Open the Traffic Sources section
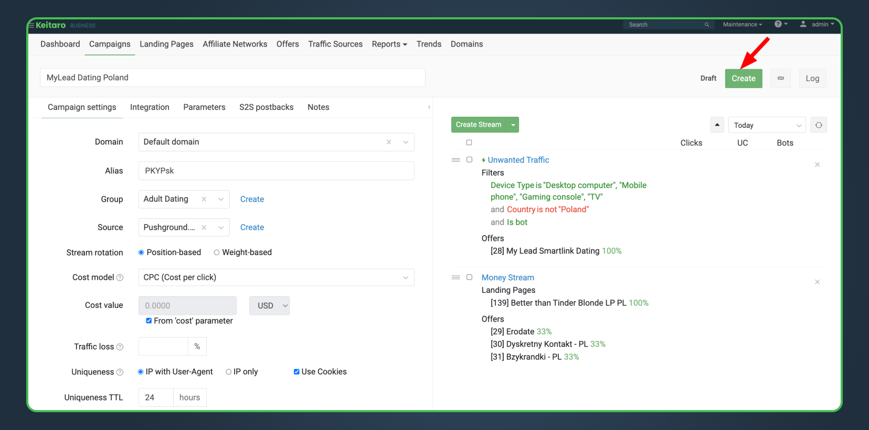The height and width of the screenshot is (430, 869). [335, 45]
